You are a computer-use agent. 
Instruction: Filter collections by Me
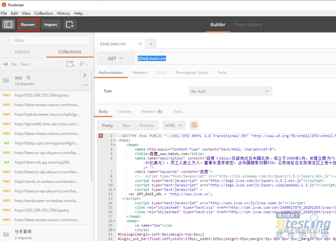point(14,64)
